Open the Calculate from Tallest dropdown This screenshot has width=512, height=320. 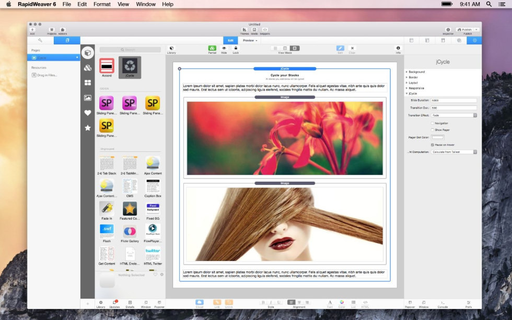454,152
